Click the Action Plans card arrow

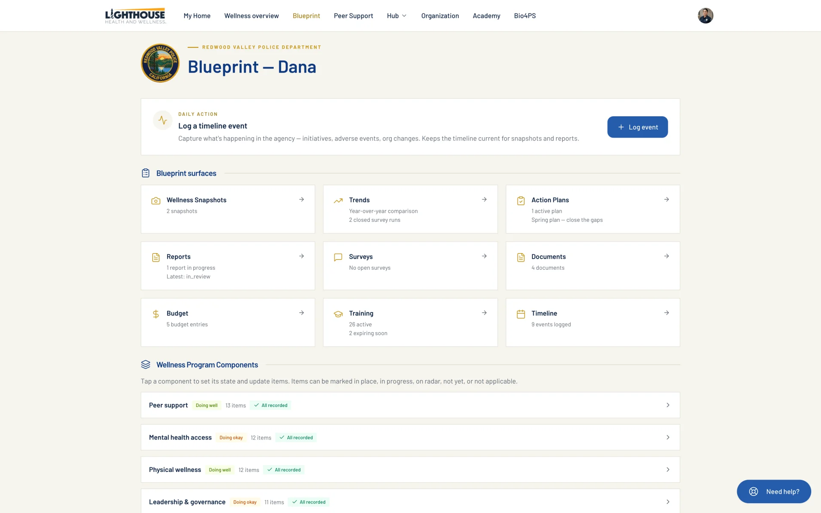pyautogui.click(x=666, y=199)
